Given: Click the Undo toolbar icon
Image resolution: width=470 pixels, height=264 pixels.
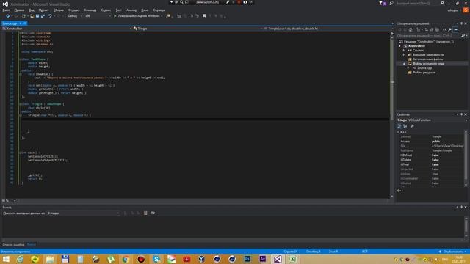Looking at the screenshot, I should click(50, 16).
